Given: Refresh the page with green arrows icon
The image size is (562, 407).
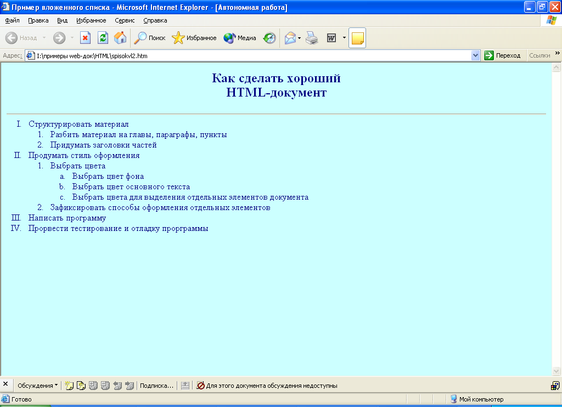Looking at the screenshot, I should point(103,38).
